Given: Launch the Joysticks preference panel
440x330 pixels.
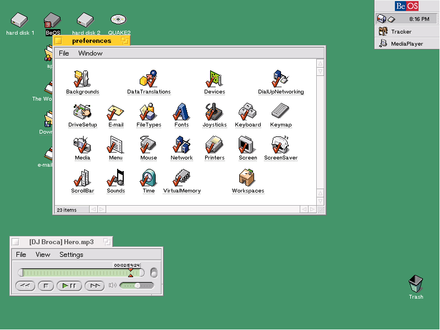Looking at the screenshot, I should (215, 113).
